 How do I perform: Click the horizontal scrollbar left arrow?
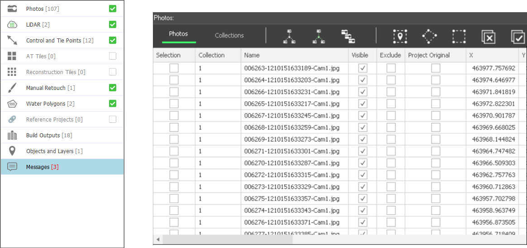(158, 239)
